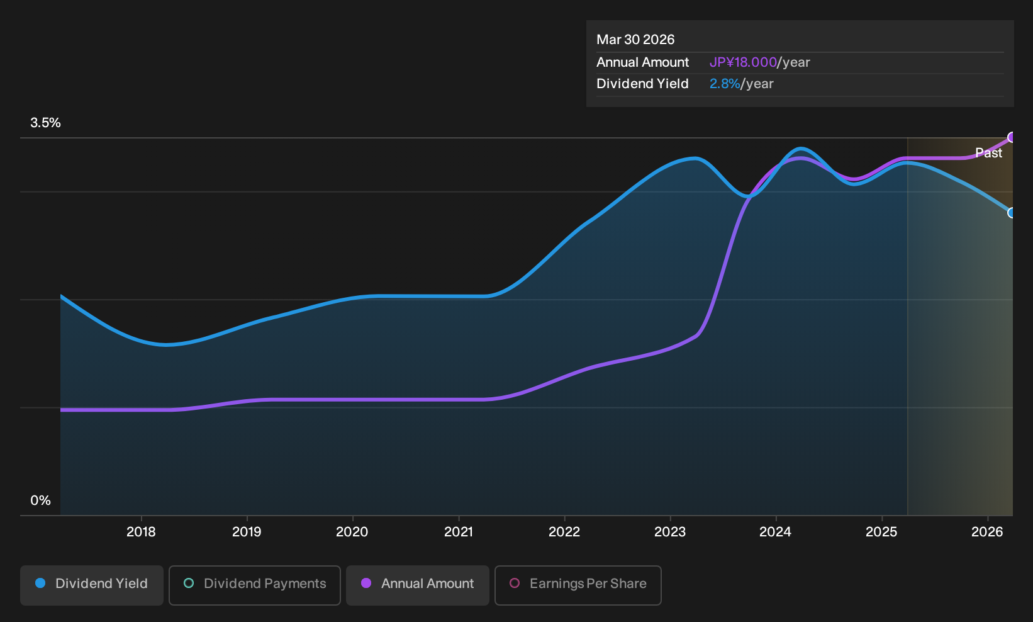Click the 3.5% y-axis label

[x=46, y=123]
